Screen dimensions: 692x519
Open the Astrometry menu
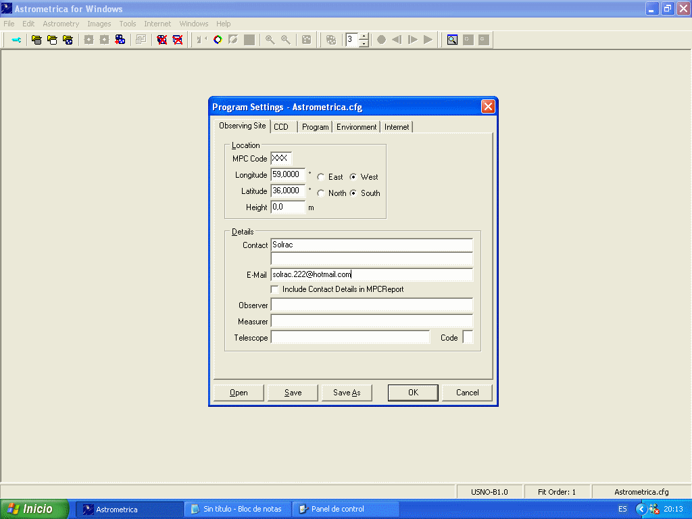click(61, 24)
